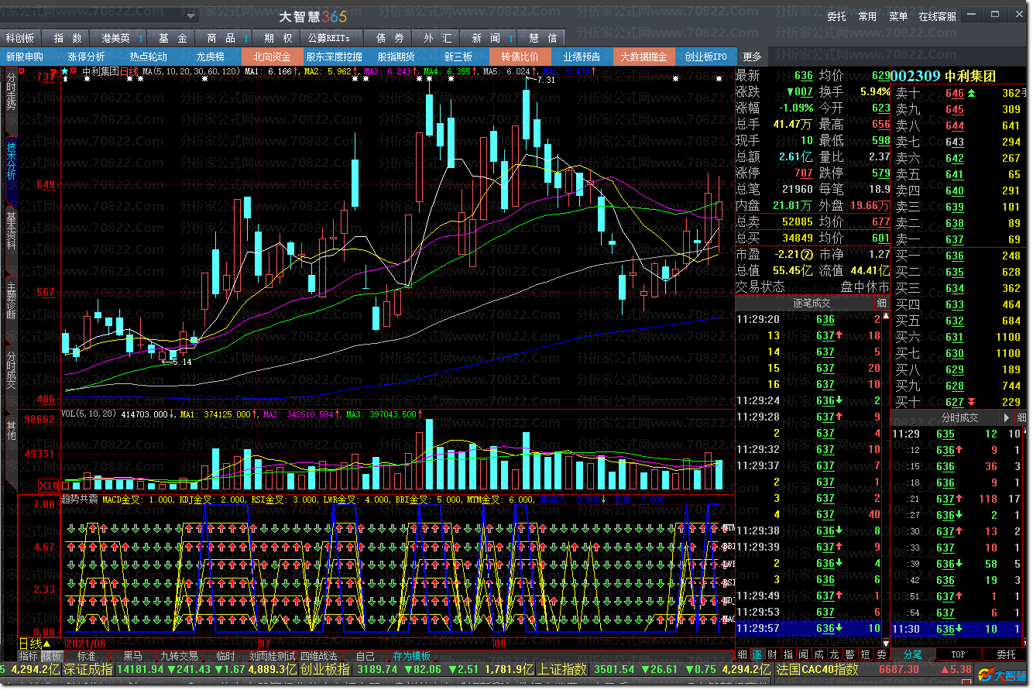Click the green up-arrows icon beside 卖十
Image resolution: width=1033 pixels, height=690 pixels.
click(972, 94)
